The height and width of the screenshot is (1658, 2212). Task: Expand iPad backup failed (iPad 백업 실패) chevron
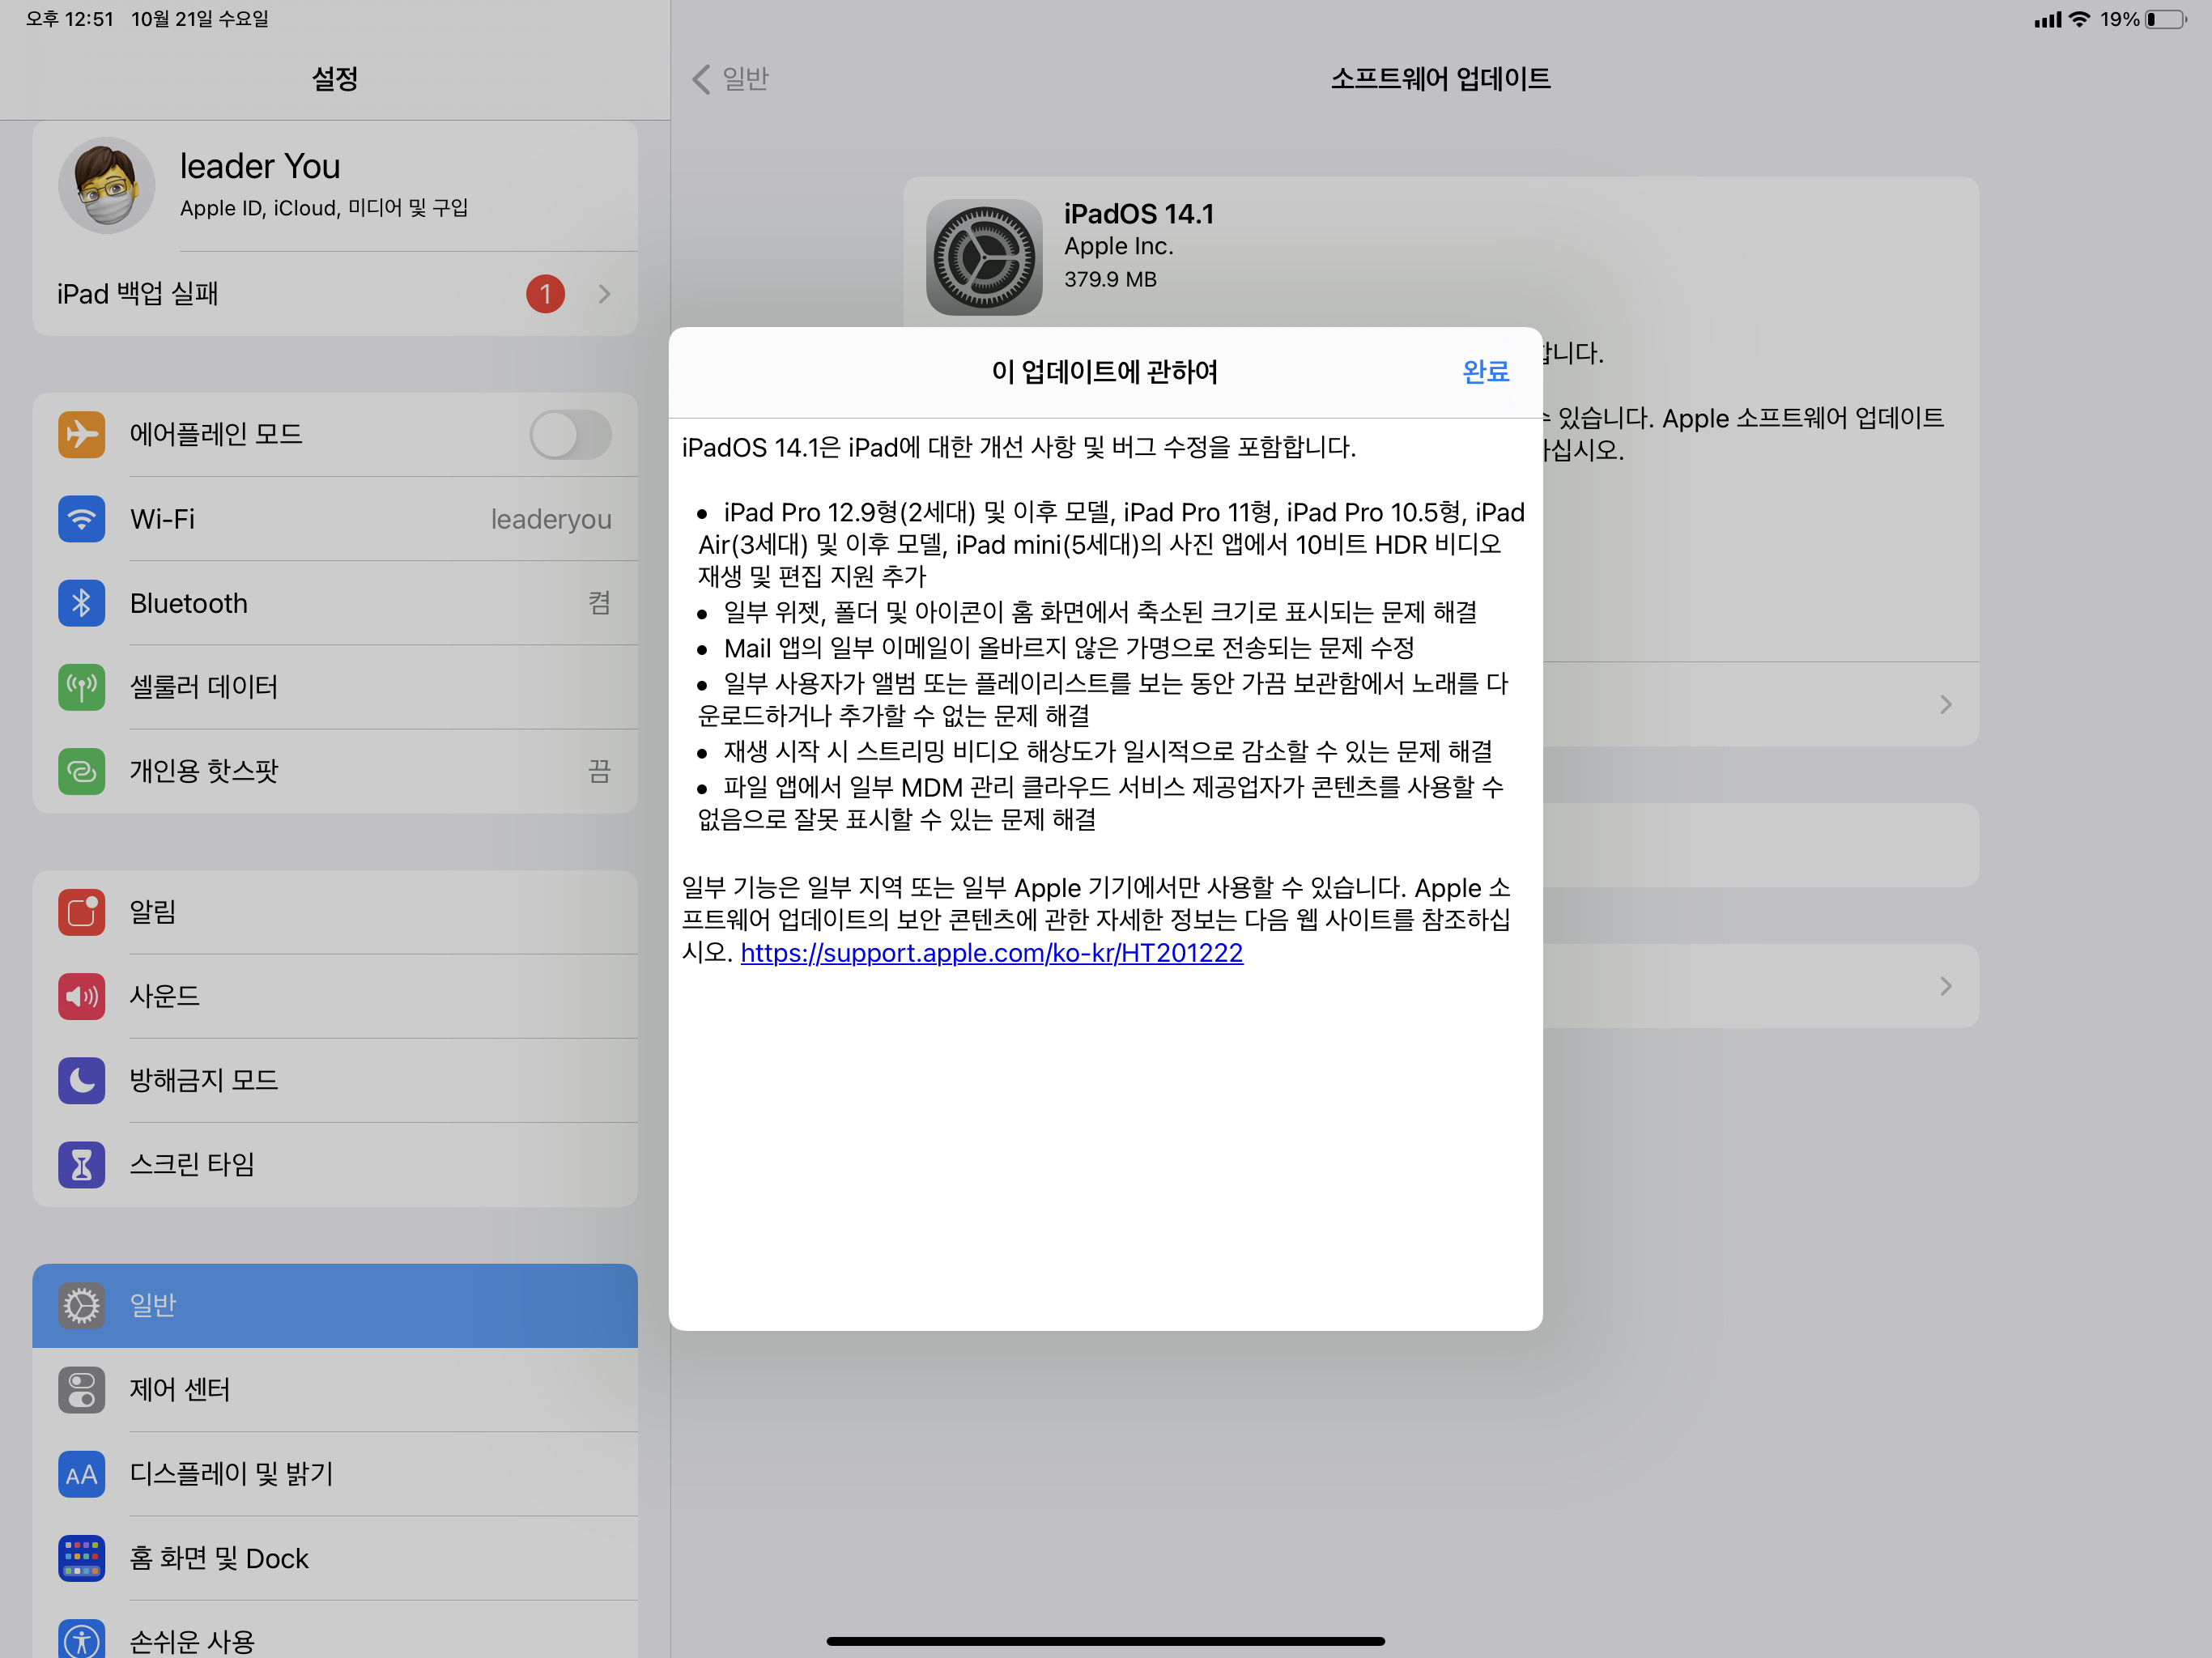604,294
